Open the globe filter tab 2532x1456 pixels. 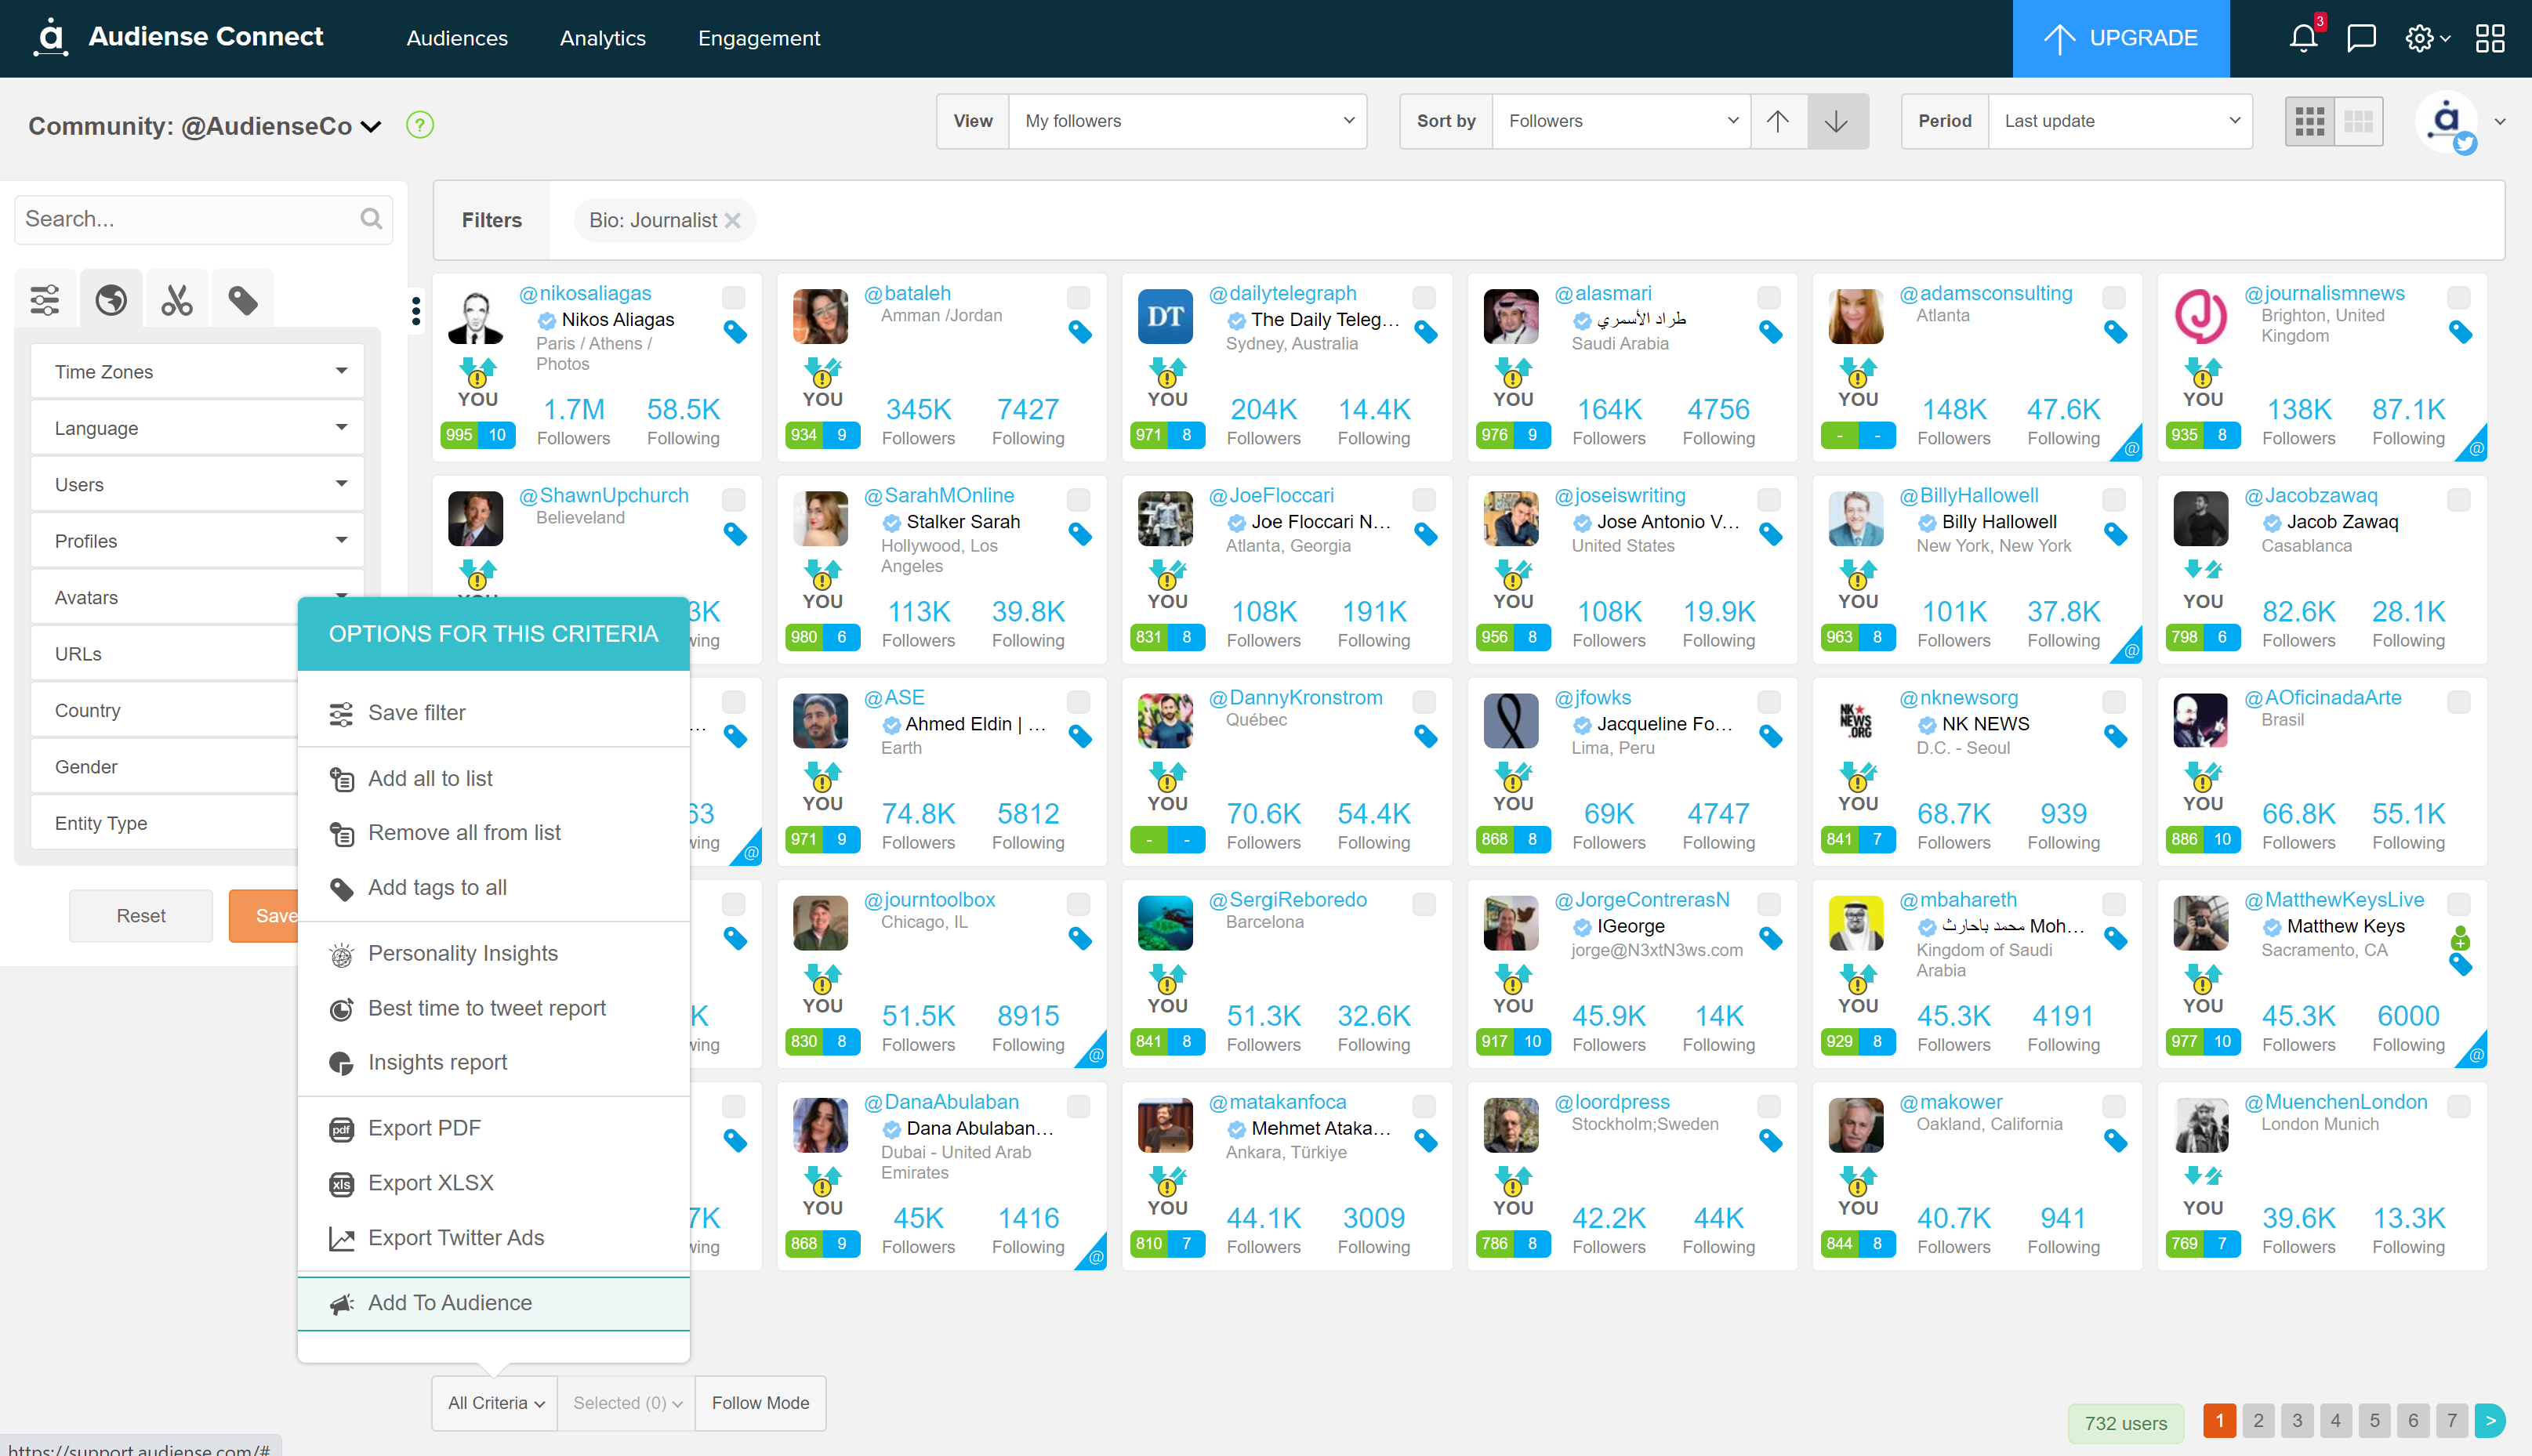111,299
